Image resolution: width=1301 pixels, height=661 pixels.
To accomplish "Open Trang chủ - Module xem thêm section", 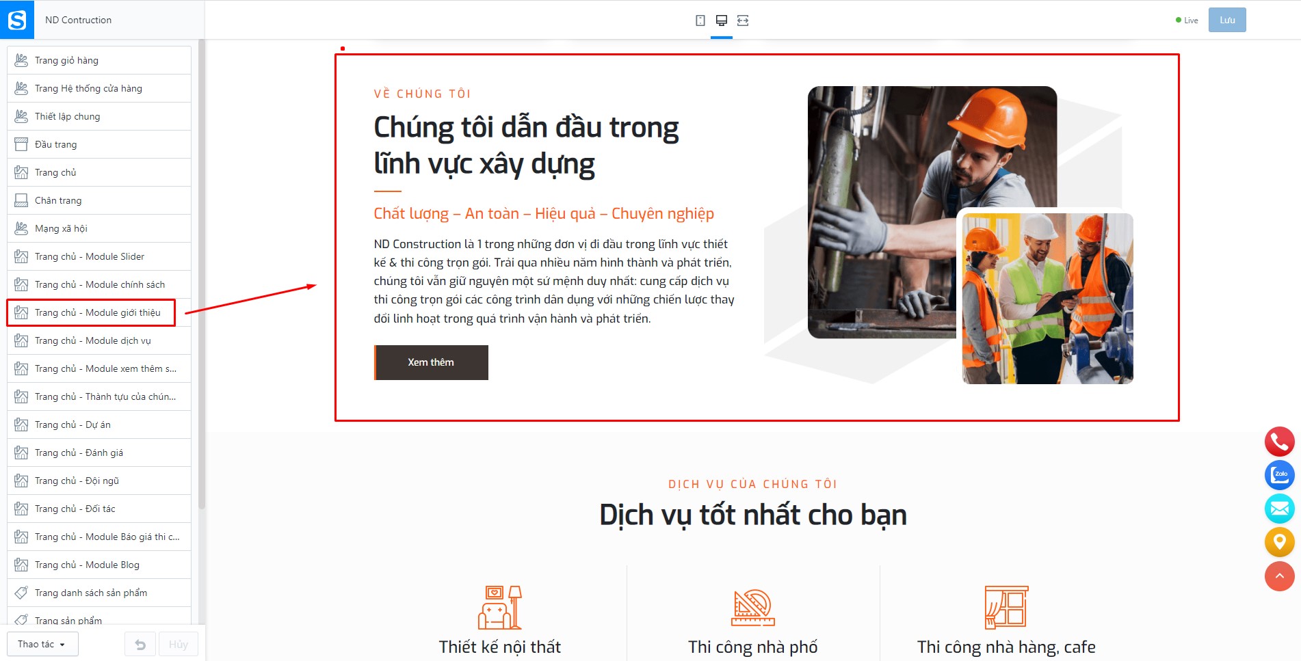I will point(99,368).
